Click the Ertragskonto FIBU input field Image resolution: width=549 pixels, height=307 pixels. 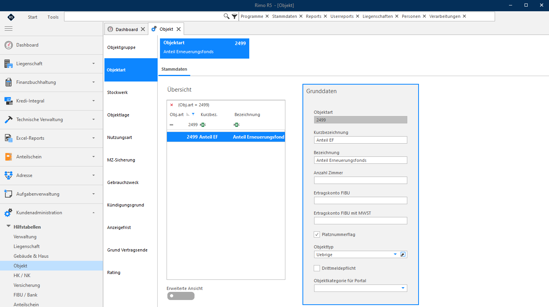(360, 201)
